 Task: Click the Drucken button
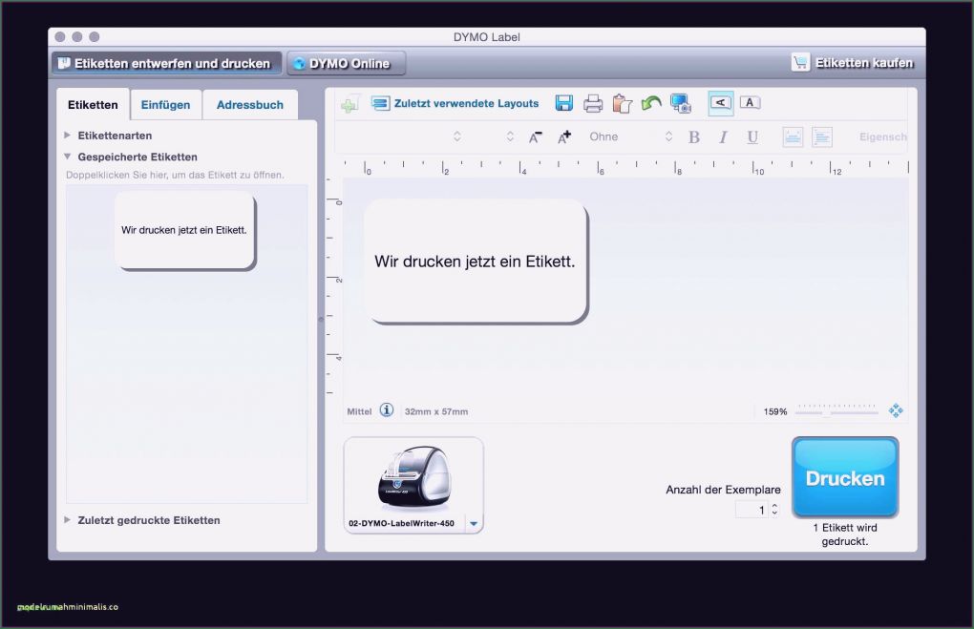pyautogui.click(x=844, y=477)
